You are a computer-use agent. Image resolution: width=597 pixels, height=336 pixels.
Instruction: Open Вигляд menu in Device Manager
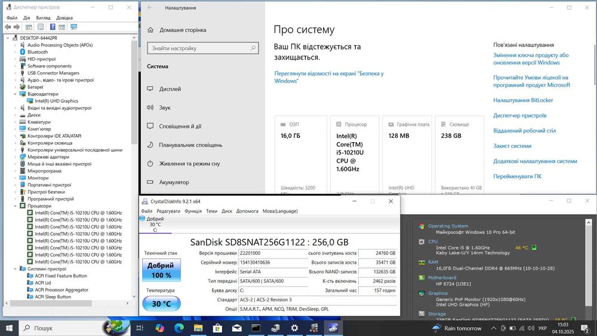(43, 18)
